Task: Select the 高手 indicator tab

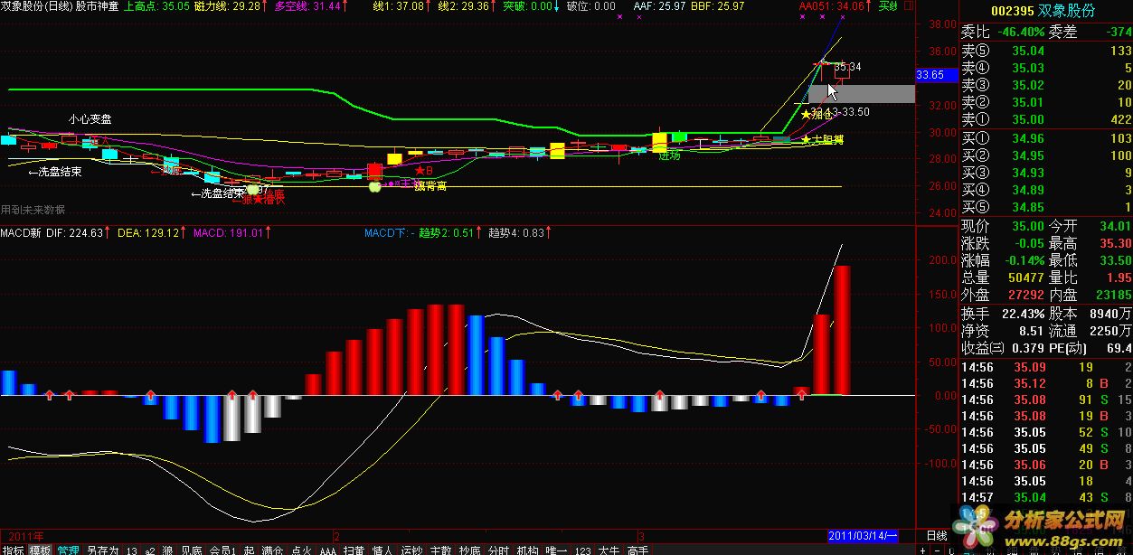Action: [637, 549]
